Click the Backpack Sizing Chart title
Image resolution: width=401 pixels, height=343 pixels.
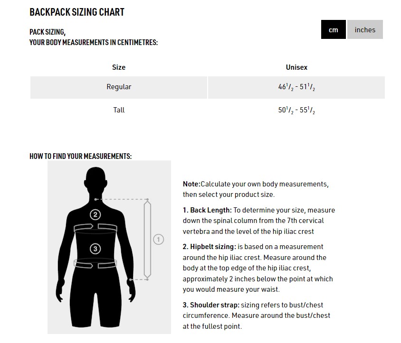(77, 12)
